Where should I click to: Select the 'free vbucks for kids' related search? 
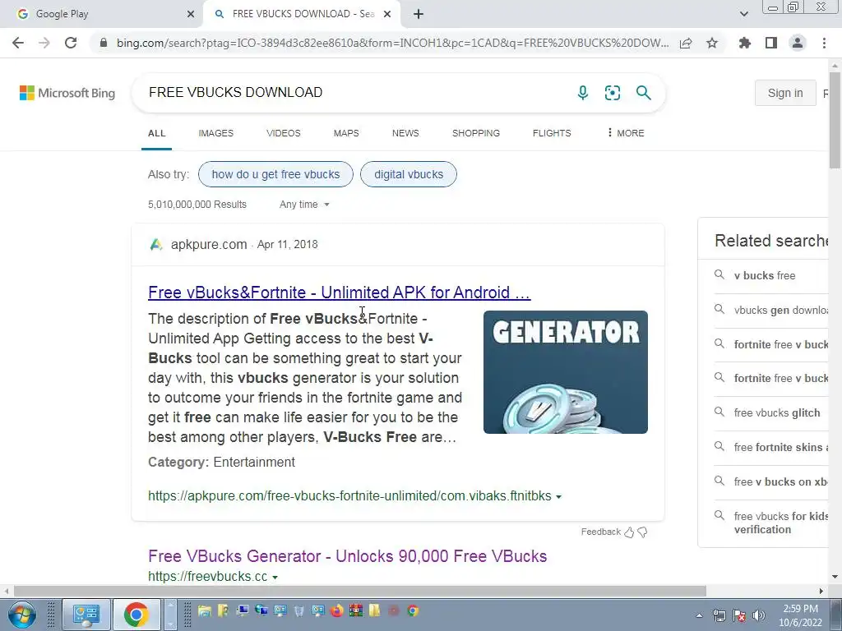pyautogui.click(x=781, y=523)
